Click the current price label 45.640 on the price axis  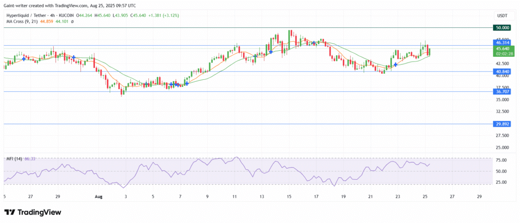coord(503,48)
